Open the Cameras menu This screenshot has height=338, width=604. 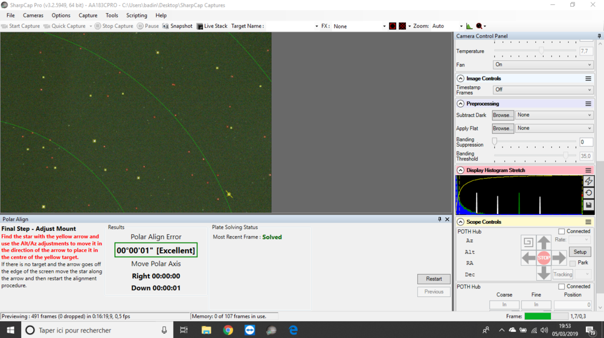[33, 16]
